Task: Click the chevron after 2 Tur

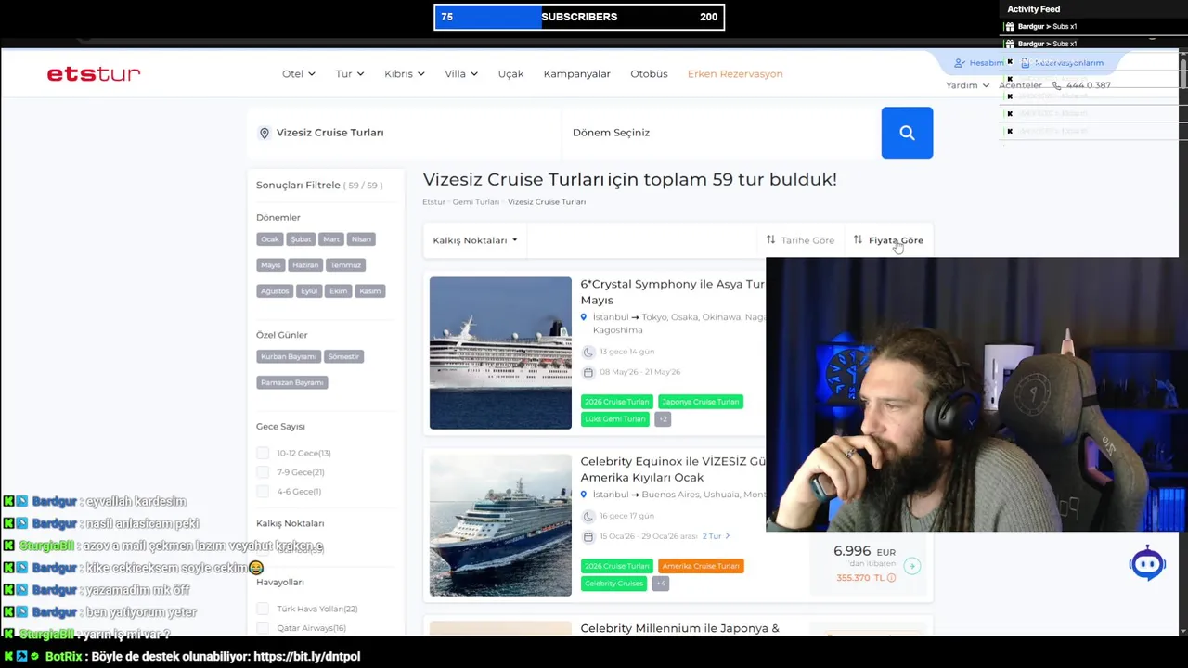Action: tap(727, 536)
